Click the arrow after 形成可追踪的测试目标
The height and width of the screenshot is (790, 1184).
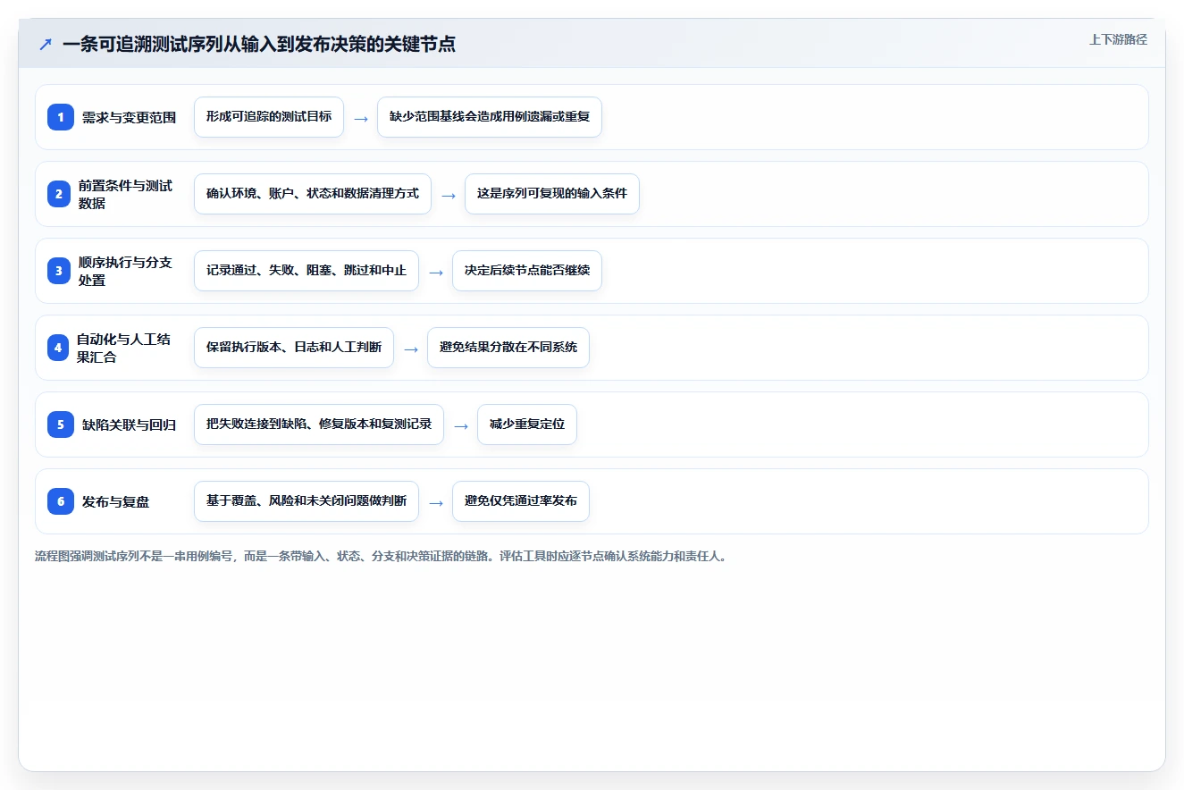click(x=361, y=118)
